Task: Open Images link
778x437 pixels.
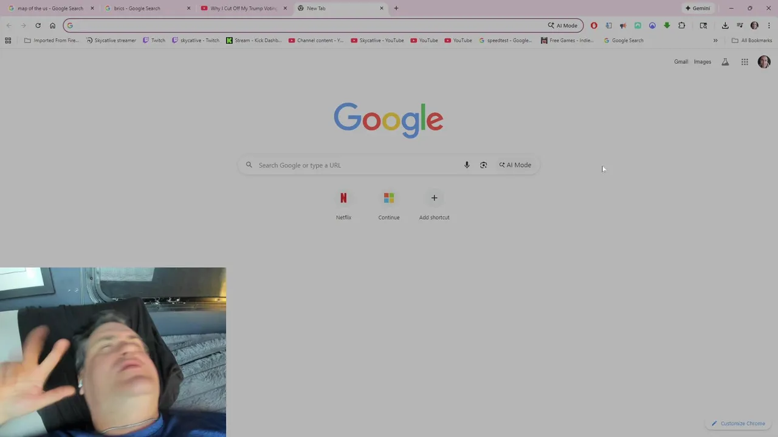Action: coord(702,62)
